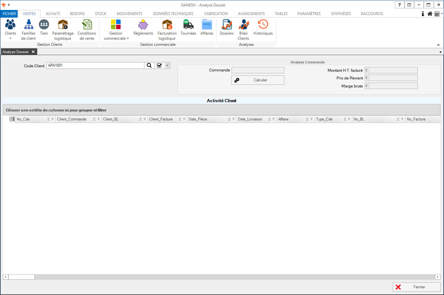
Task: Open the FABRICATION ribbon tab
Action: pos(216,14)
